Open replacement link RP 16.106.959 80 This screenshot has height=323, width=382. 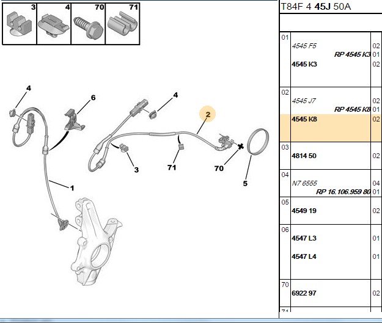tap(343, 192)
